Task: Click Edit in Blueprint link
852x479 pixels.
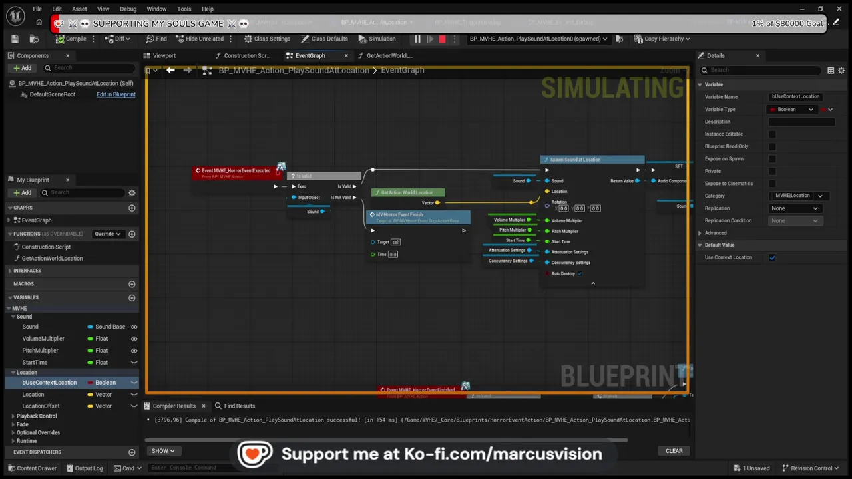Action: click(116, 94)
